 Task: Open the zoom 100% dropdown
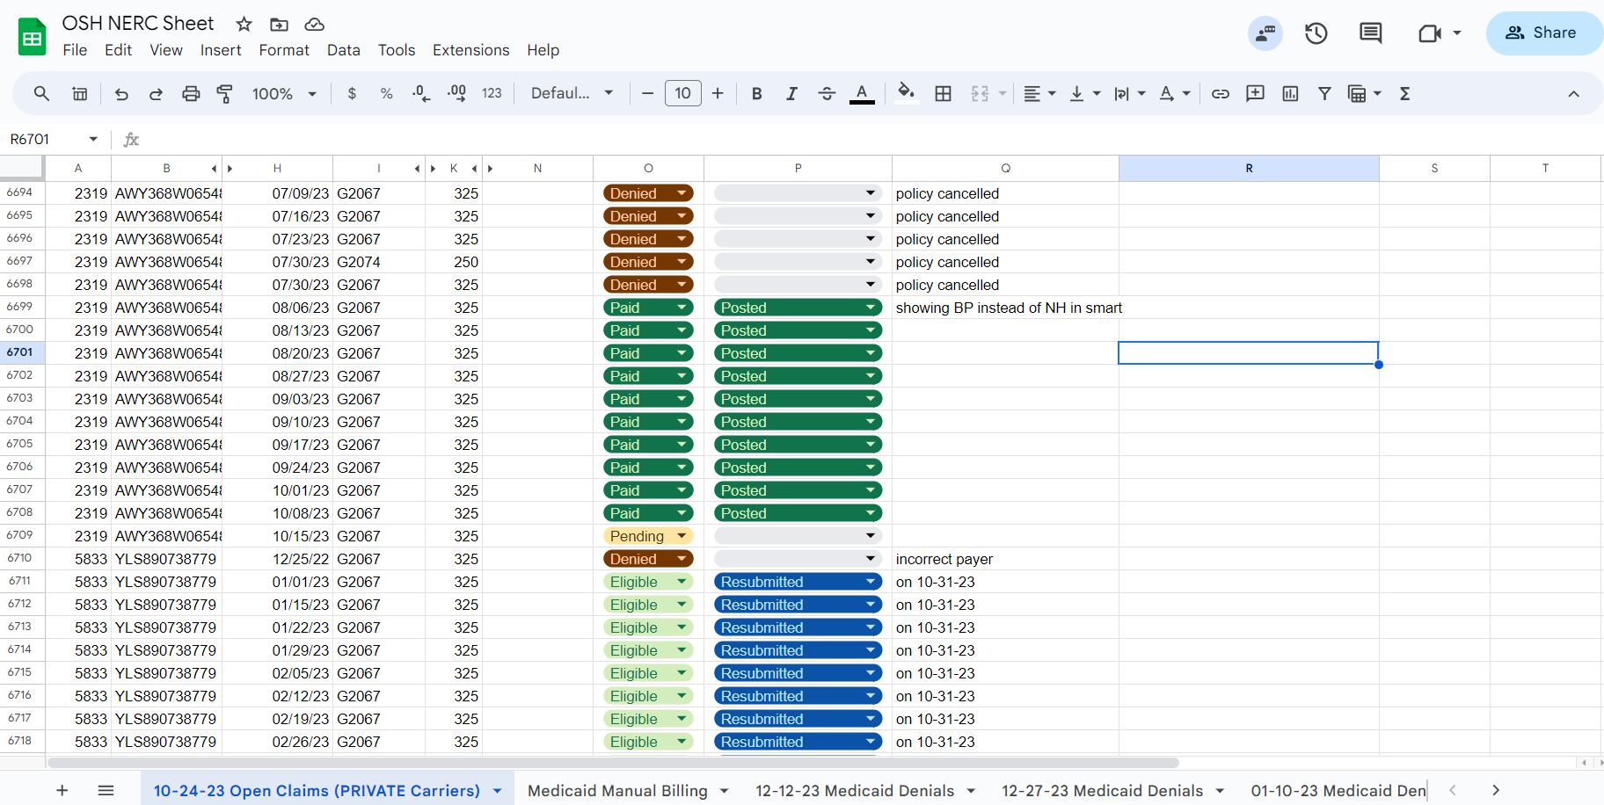[284, 93]
